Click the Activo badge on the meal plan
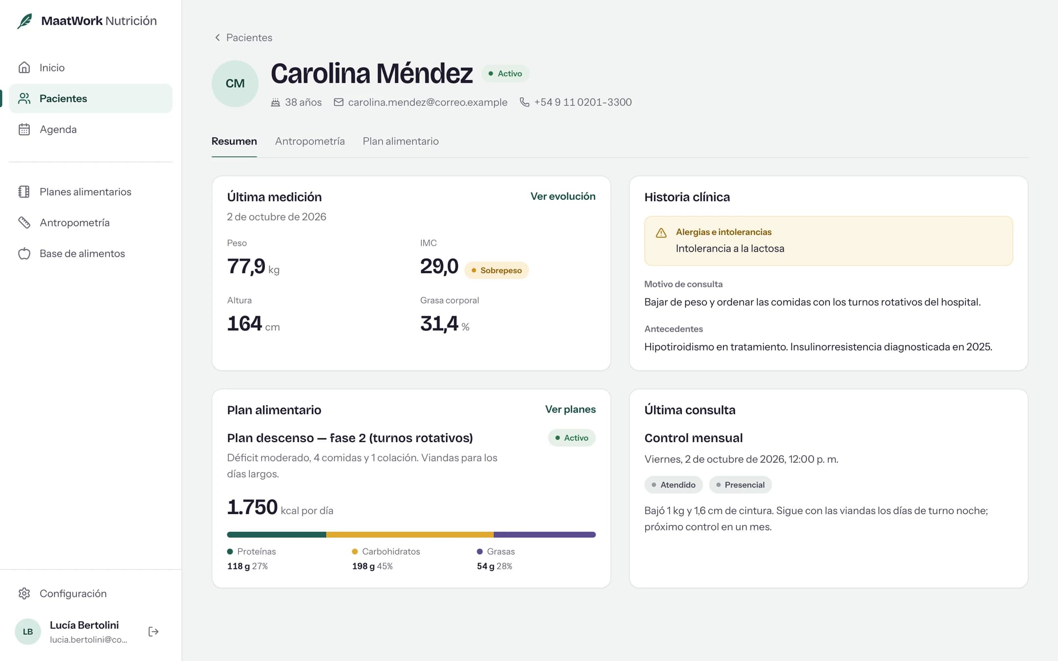Image resolution: width=1058 pixels, height=661 pixels. click(x=572, y=438)
